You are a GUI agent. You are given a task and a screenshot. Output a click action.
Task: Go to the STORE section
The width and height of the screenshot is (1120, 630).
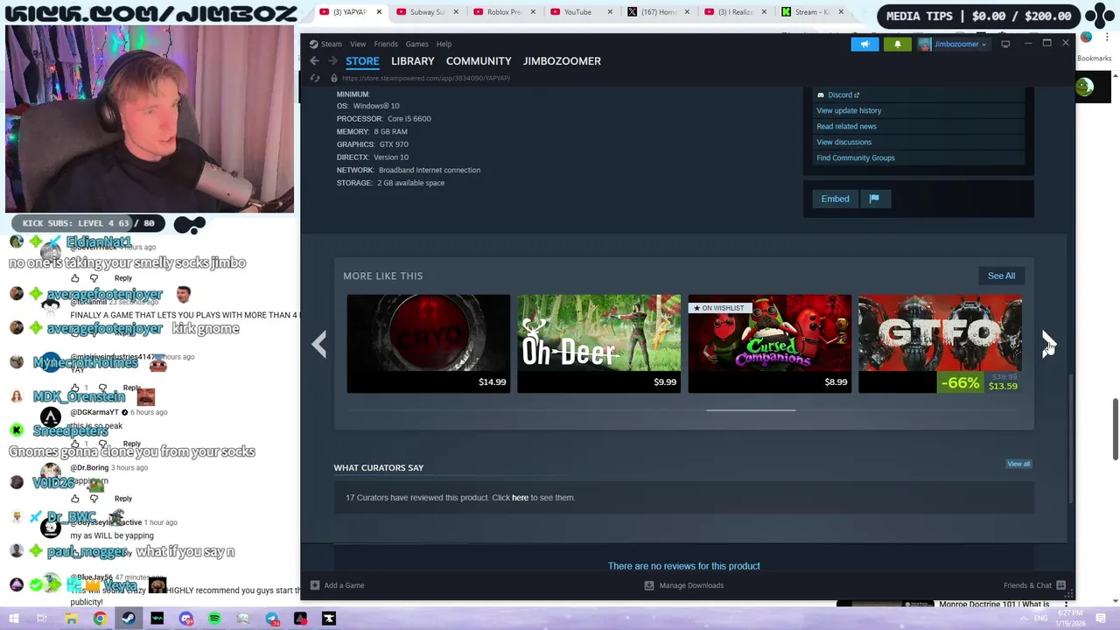coord(362,61)
